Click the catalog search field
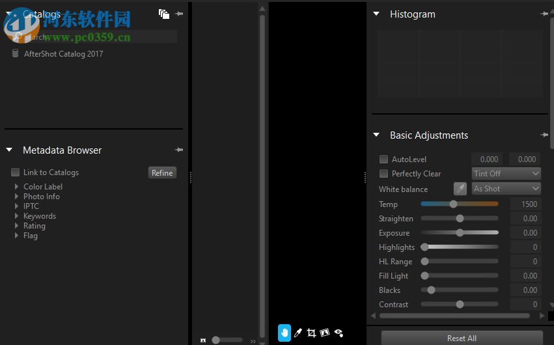The height and width of the screenshot is (345, 554). coord(94,36)
